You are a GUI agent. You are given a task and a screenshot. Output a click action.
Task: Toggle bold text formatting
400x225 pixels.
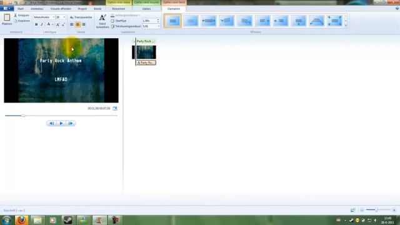point(36,24)
